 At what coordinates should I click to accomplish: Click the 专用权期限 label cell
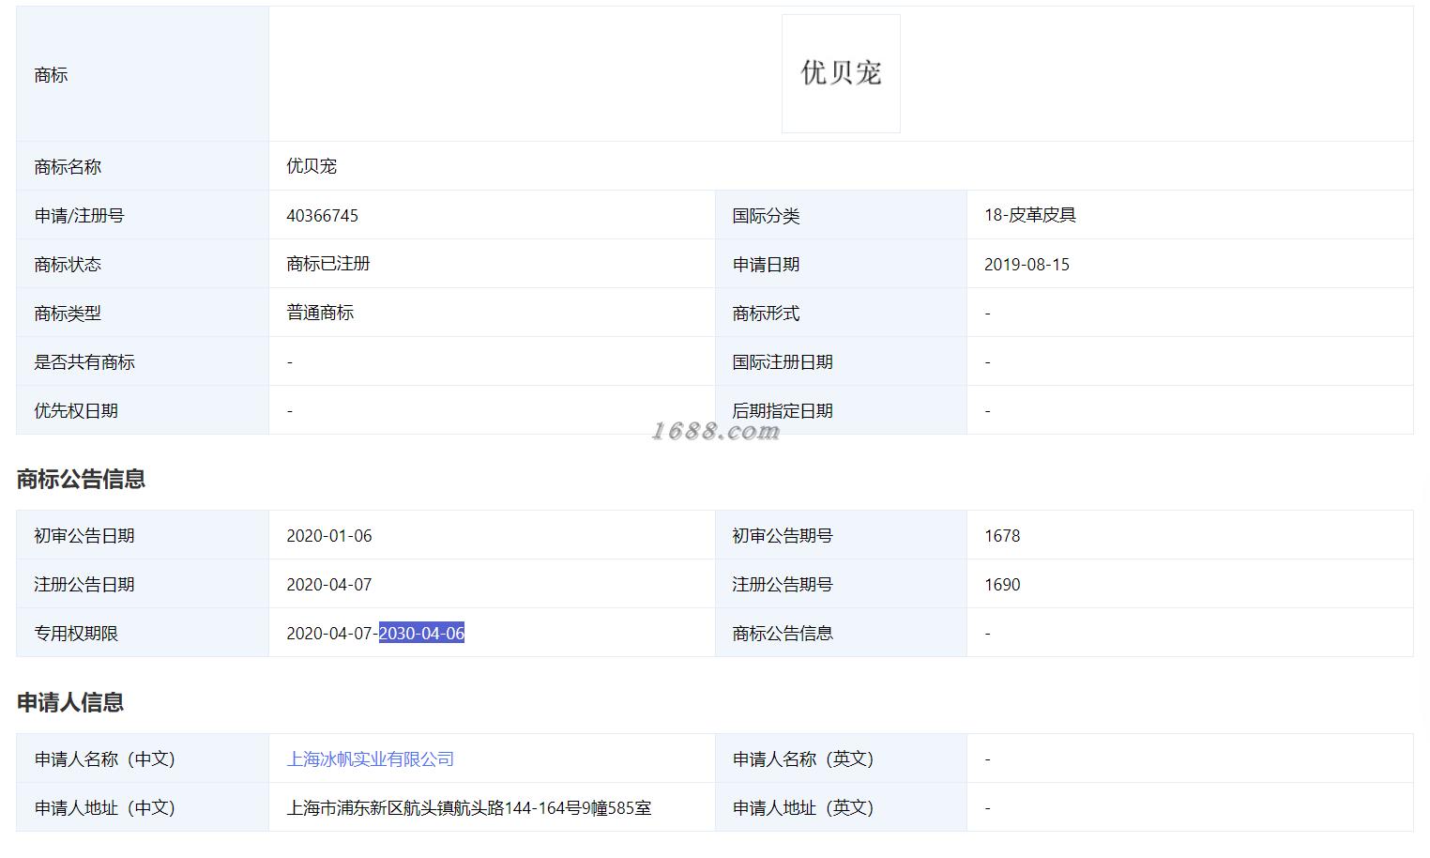(x=143, y=633)
